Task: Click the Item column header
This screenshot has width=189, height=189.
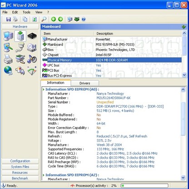Action: tap(68, 34)
